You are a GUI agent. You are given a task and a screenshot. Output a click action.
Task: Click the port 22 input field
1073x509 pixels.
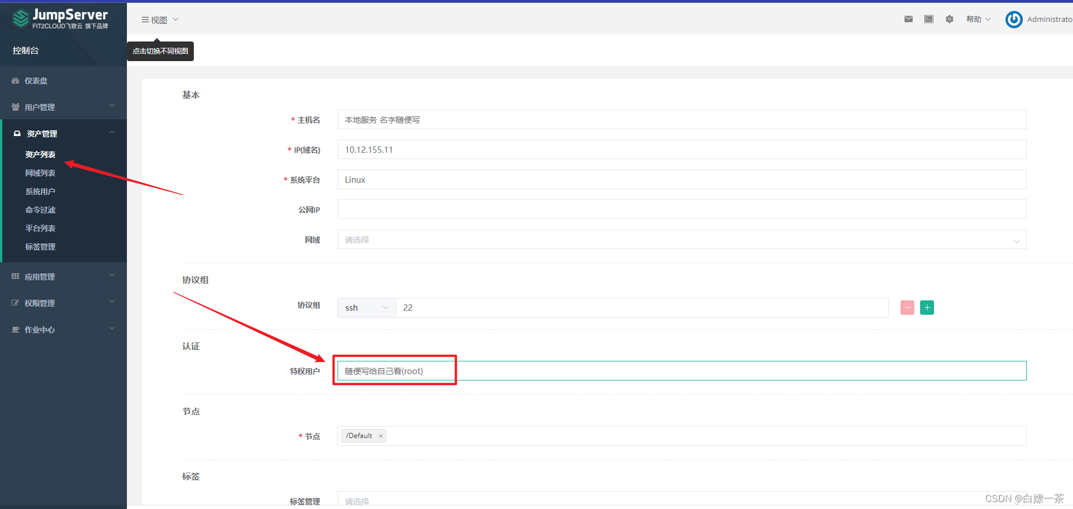click(x=642, y=308)
